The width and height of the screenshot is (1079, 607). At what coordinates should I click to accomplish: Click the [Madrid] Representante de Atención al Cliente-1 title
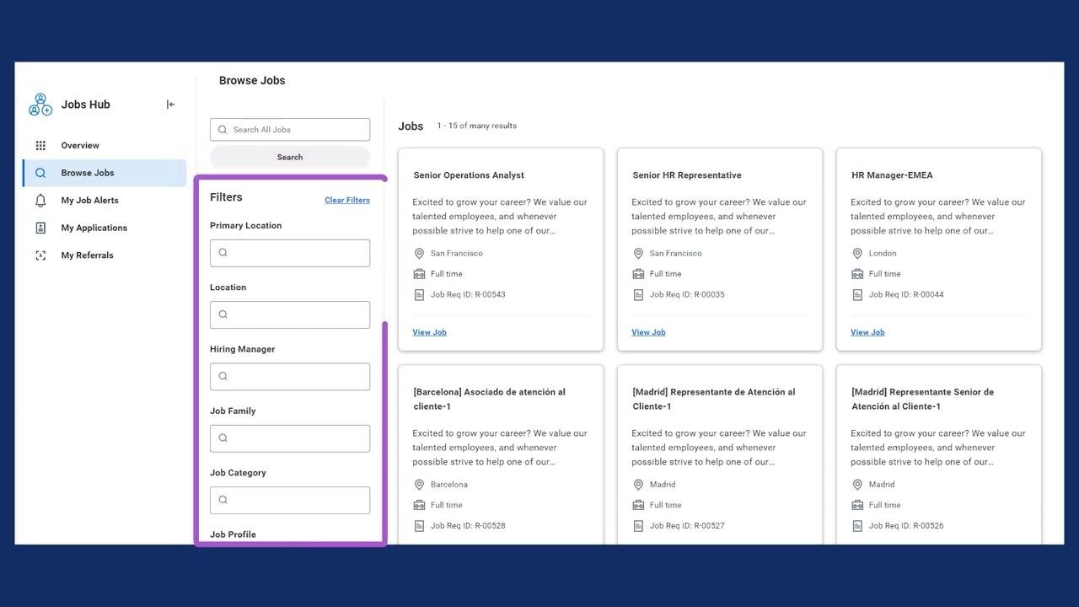click(713, 399)
